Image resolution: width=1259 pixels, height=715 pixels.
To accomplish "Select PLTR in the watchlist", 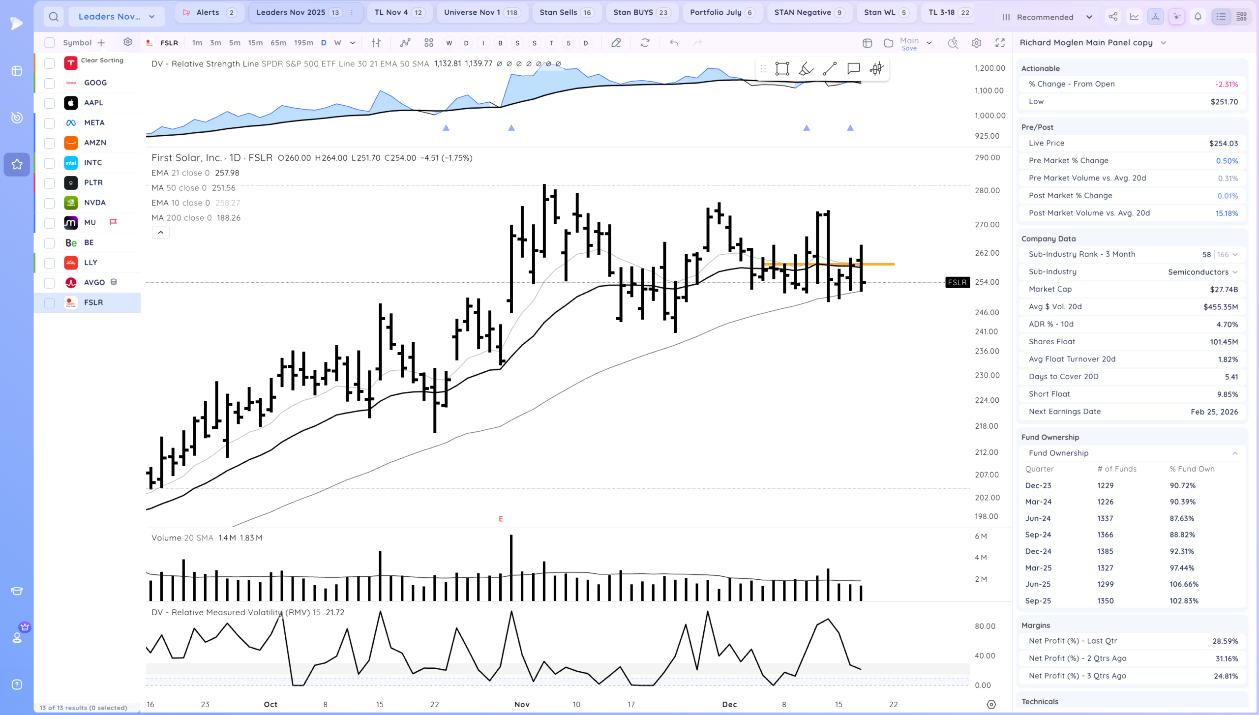I will pyautogui.click(x=93, y=183).
